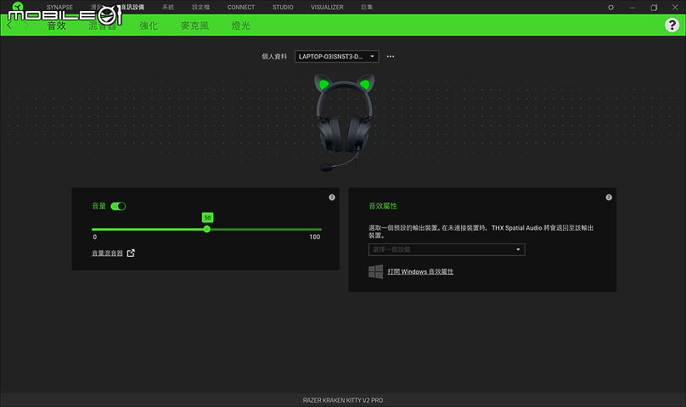The image size is (686, 407).
Task: Open the 設定檔 top menu
Action: [x=201, y=7]
